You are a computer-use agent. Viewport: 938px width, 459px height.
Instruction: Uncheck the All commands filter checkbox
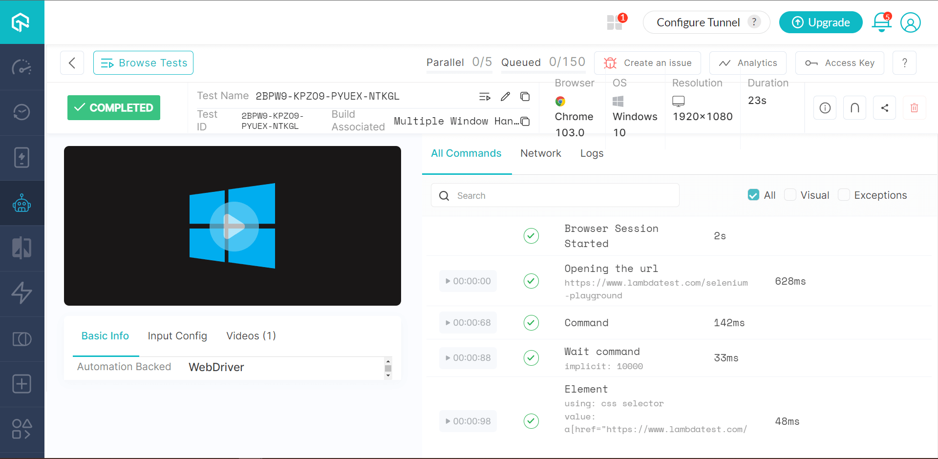pos(753,194)
